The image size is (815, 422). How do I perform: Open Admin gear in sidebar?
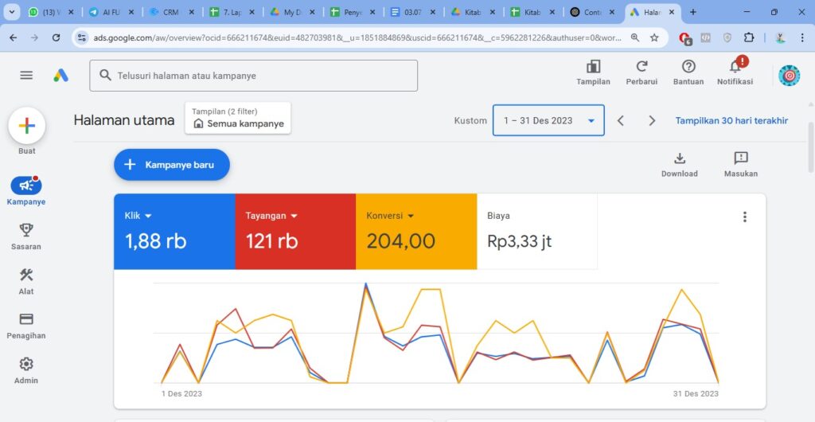(26, 365)
